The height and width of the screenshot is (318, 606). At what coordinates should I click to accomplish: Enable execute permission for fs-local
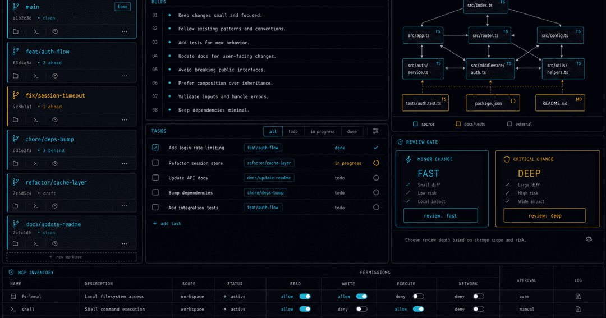[x=418, y=296]
